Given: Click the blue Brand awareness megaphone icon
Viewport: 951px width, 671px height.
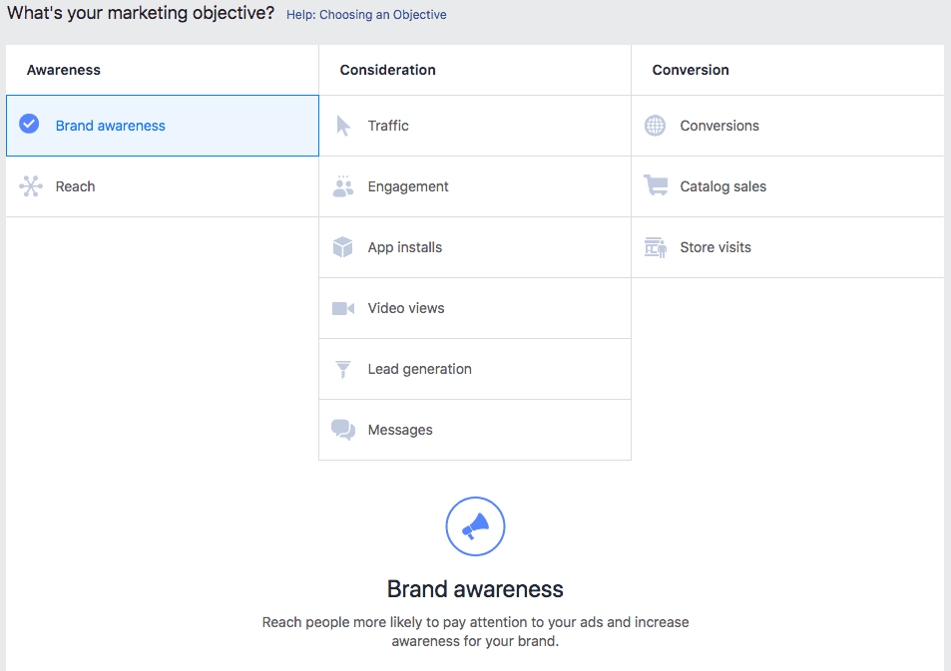Looking at the screenshot, I should point(475,526).
